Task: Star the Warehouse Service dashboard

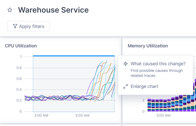Action: pos(10,10)
